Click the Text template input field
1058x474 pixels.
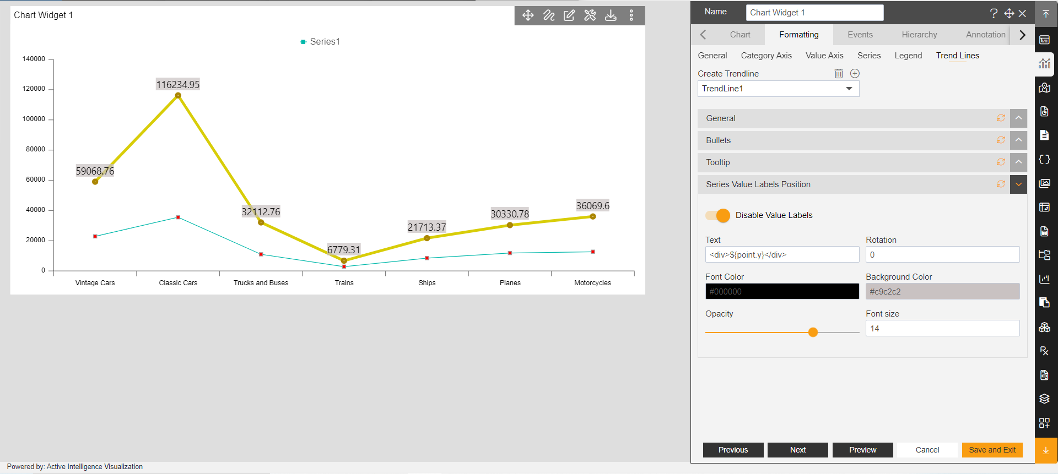(782, 254)
